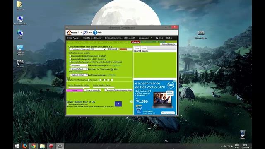Click Driver-guided tour of UK link
Image resolution: width=265 pixels, height=149 pixels.
tap(81, 102)
